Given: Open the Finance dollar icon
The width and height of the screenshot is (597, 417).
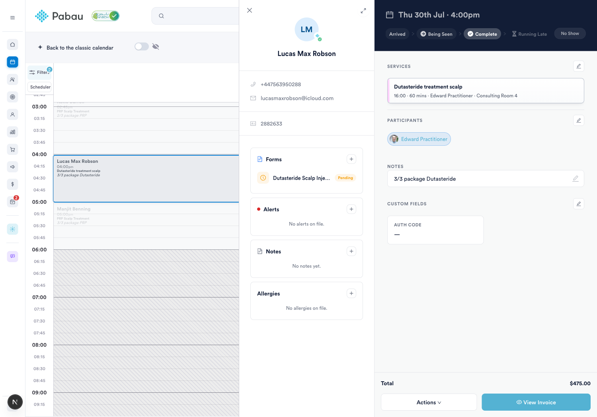Looking at the screenshot, I should pyautogui.click(x=12, y=184).
